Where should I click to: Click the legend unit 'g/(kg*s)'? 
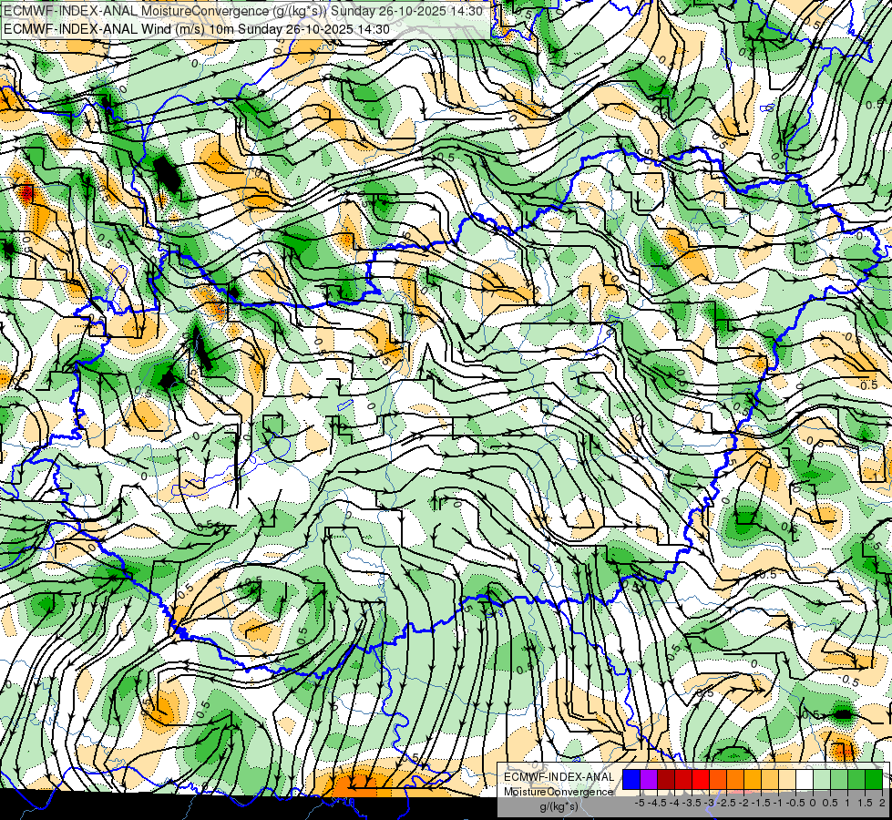(559, 807)
